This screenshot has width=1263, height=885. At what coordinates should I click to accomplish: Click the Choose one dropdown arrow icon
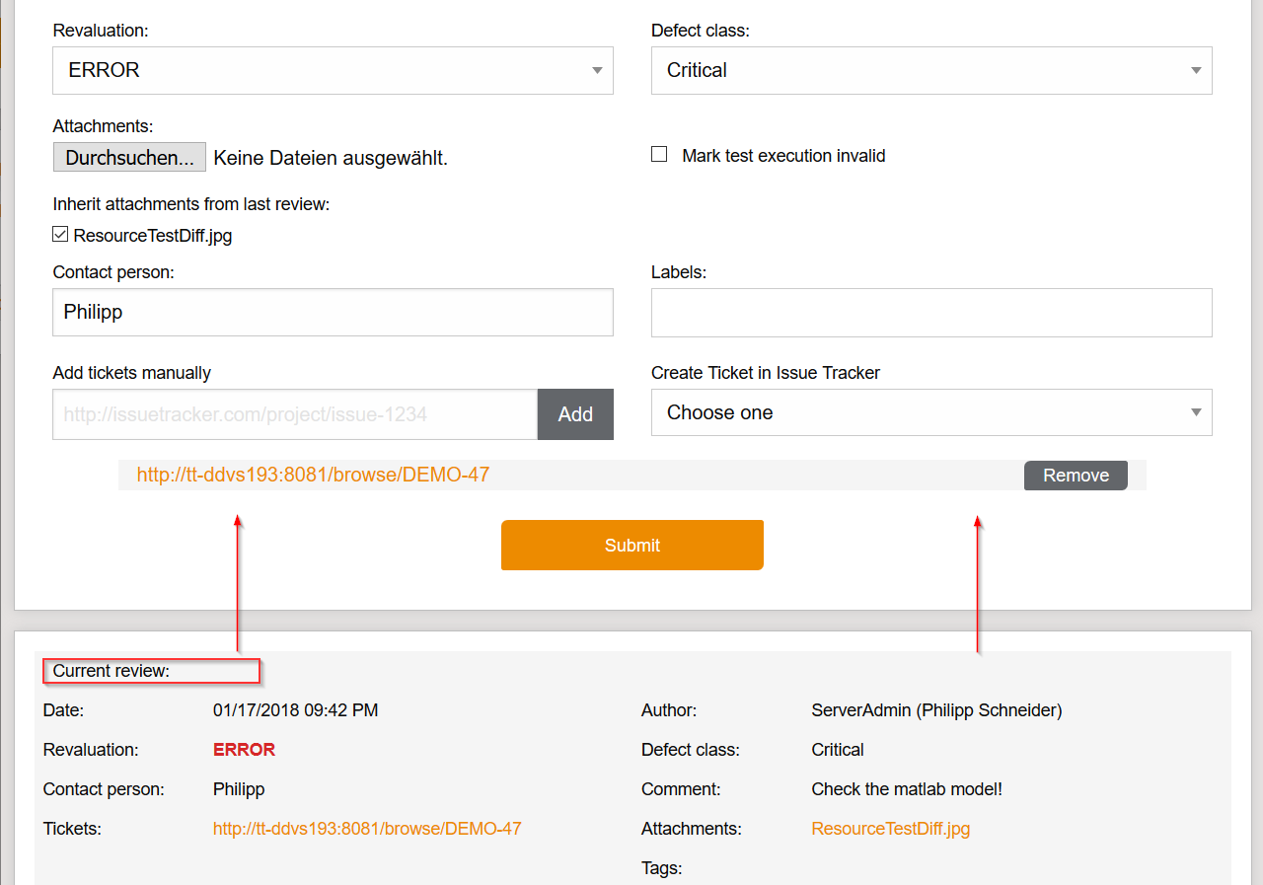coord(1195,412)
